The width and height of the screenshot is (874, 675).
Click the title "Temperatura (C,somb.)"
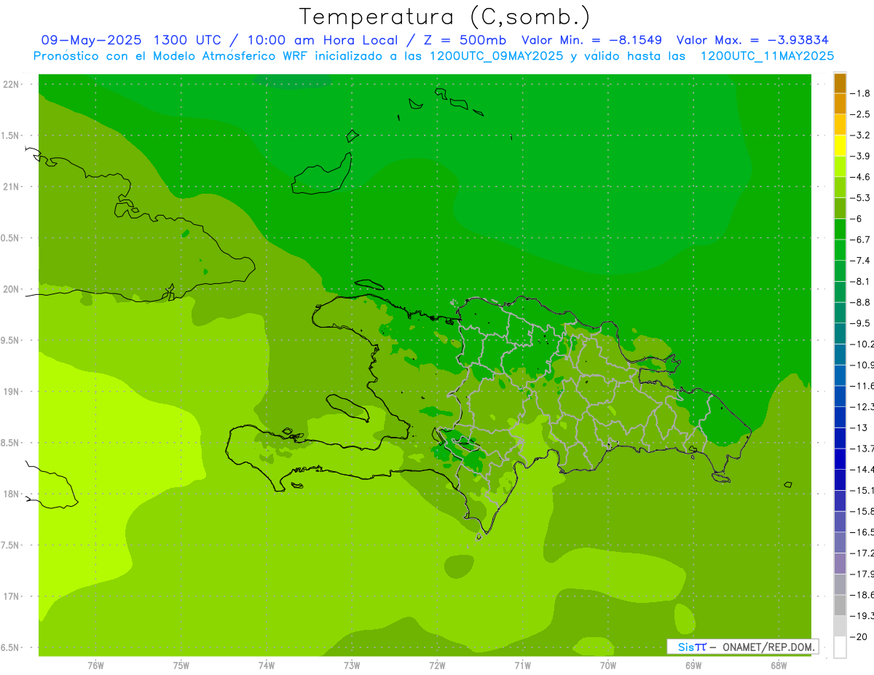tap(445, 17)
